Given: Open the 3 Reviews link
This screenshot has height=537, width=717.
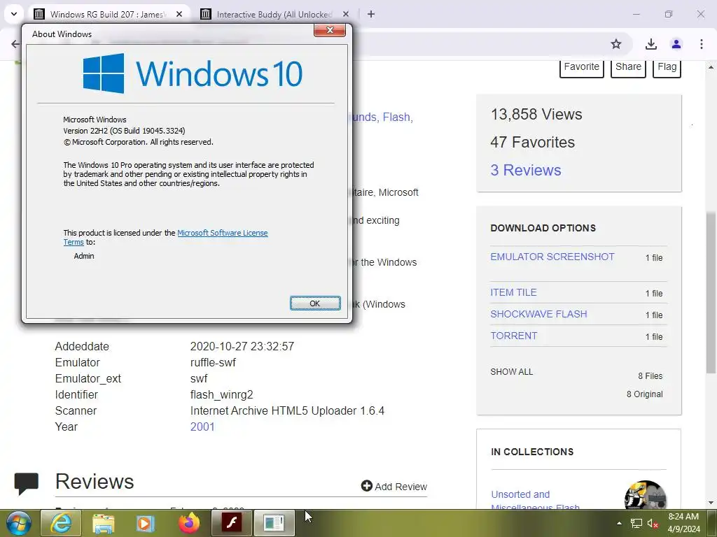Looking at the screenshot, I should tap(526, 170).
